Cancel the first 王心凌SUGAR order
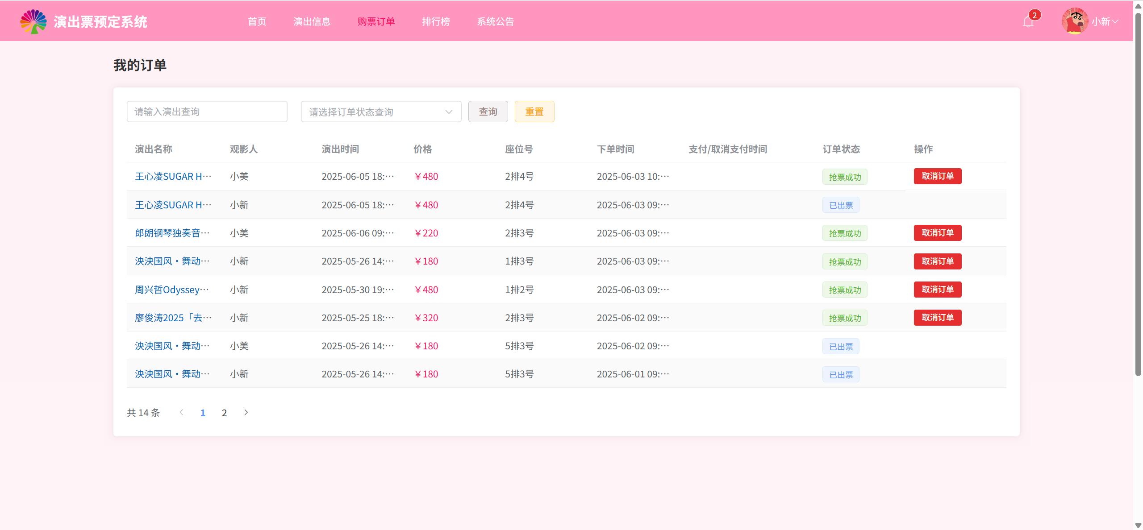Screen dimensions: 1143x530 pyautogui.click(x=937, y=176)
